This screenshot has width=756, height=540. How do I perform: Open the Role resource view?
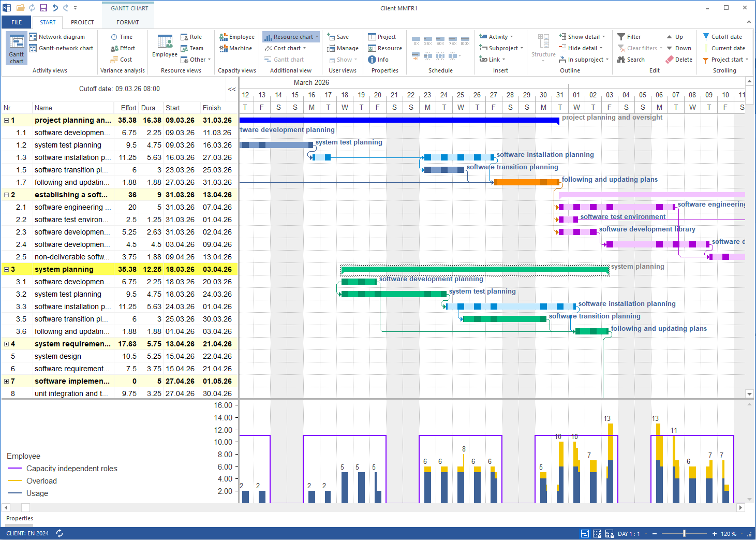[x=191, y=37]
